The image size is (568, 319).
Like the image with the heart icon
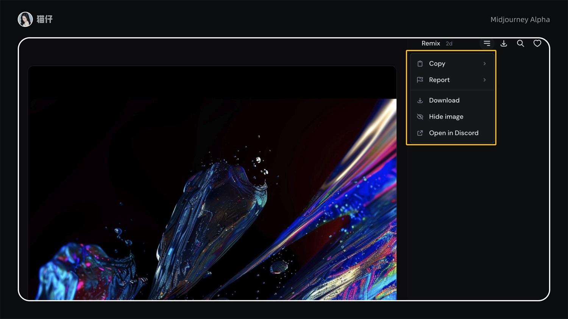tap(537, 44)
